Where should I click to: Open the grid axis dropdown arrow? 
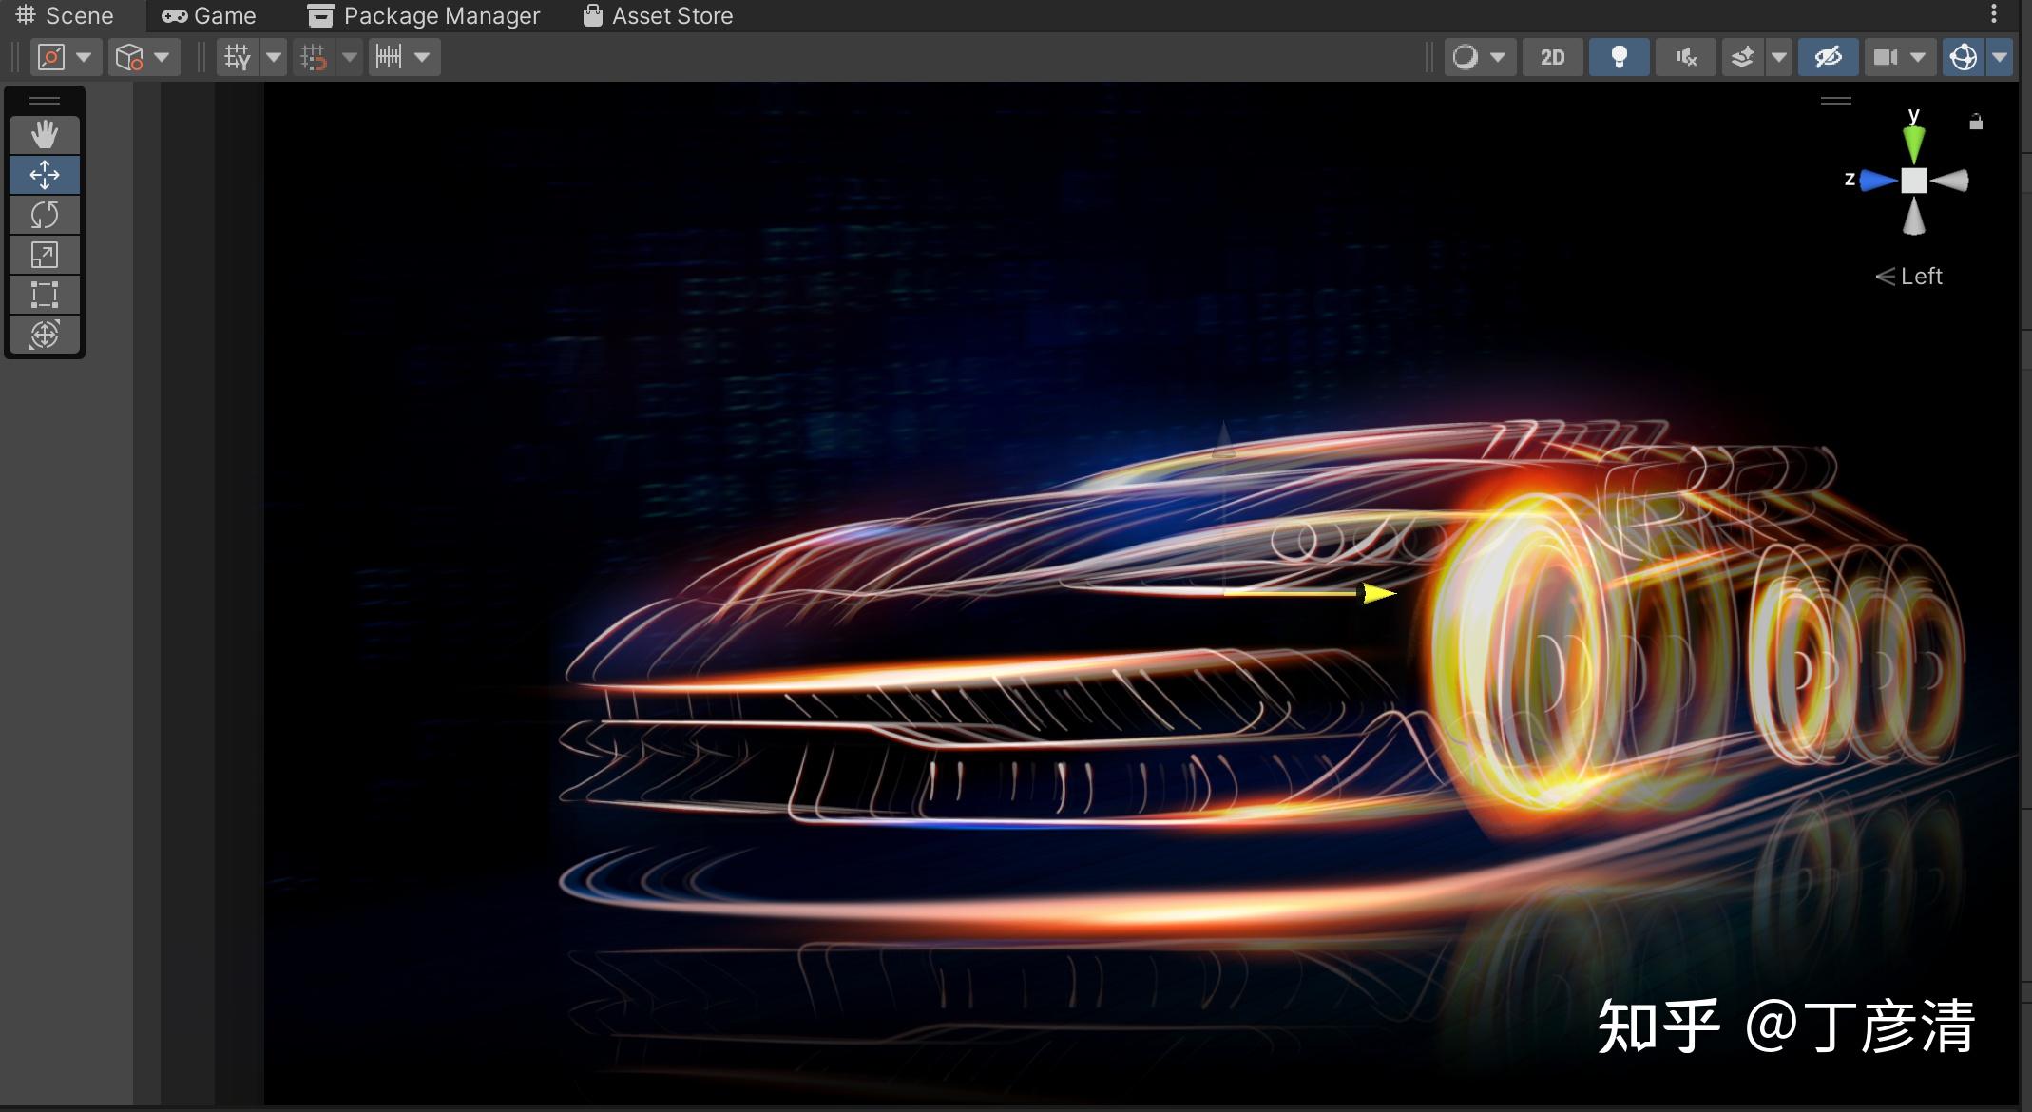tap(274, 58)
